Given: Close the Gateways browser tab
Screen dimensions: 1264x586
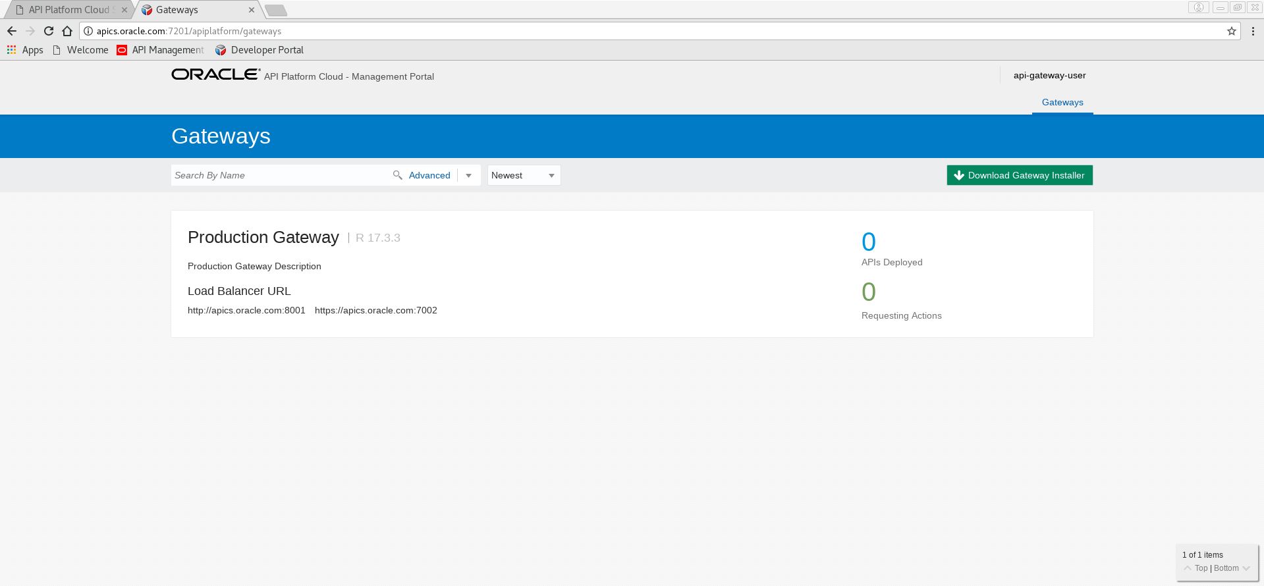Looking at the screenshot, I should 252,10.
